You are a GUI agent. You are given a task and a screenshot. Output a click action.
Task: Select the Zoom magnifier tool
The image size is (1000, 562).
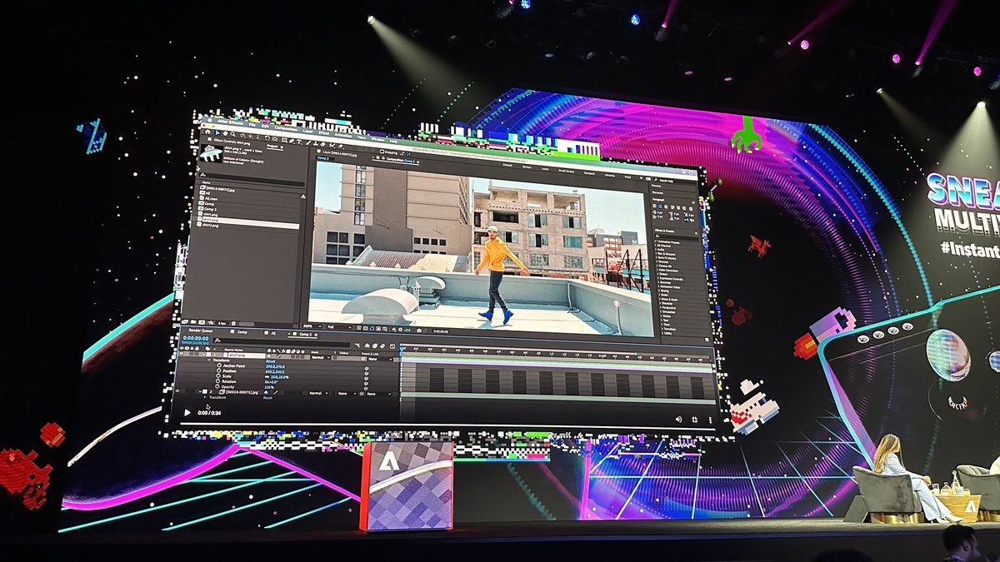232,134
